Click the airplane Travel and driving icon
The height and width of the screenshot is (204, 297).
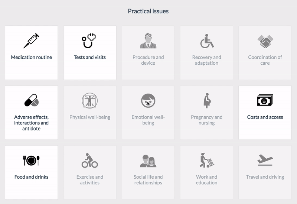coord(265,160)
